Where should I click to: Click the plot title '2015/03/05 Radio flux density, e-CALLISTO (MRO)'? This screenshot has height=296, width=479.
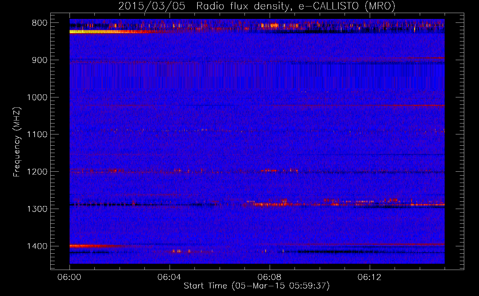click(x=257, y=6)
